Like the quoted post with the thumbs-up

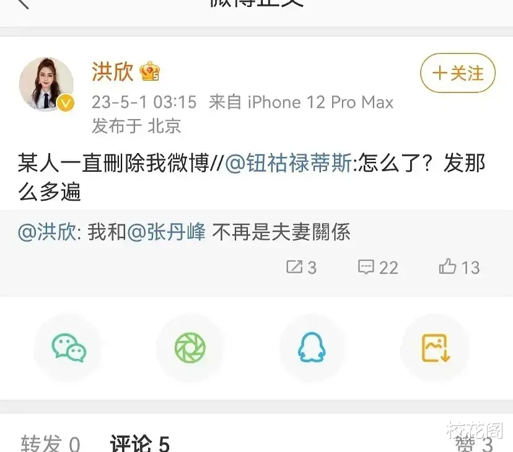pyautogui.click(x=459, y=267)
